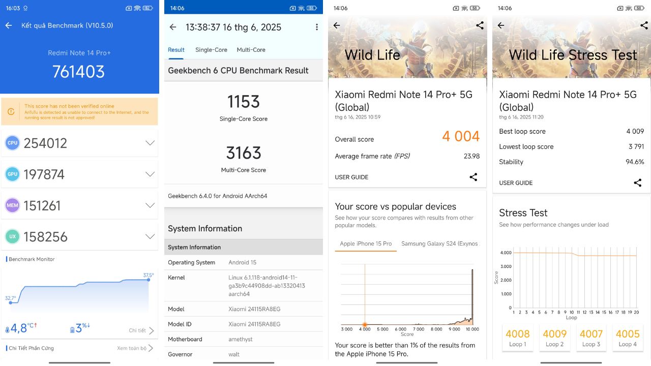The height and width of the screenshot is (366, 651).
Task: Tap back arrow on Wild Life screen
Action: pyautogui.click(x=337, y=25)
